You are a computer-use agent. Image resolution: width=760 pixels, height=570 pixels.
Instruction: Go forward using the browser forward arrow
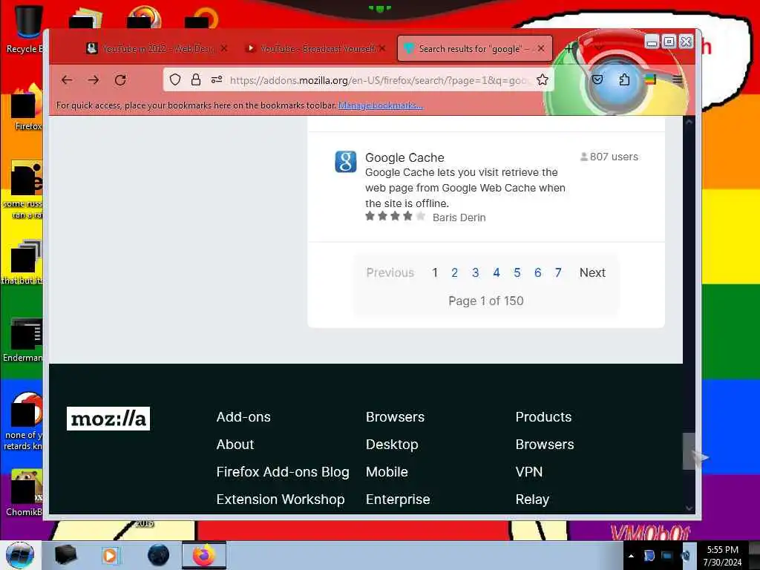click(94, 80)
